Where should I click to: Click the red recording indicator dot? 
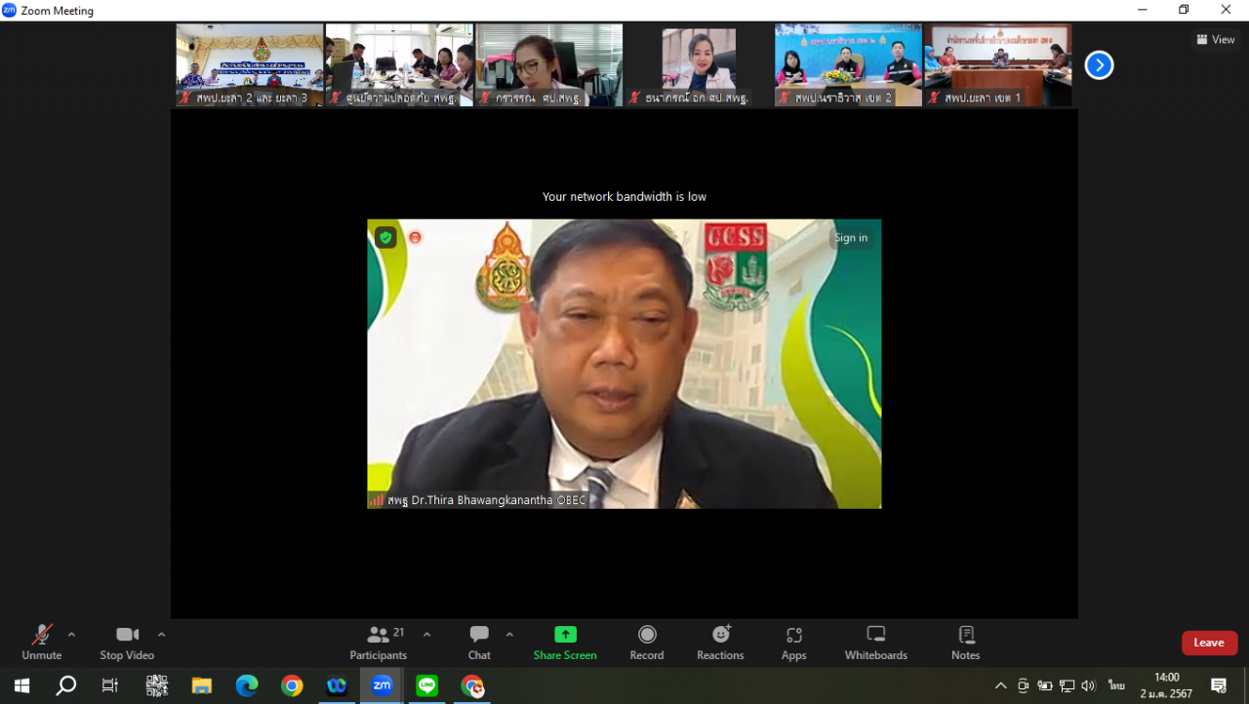(x=415, y=237)
